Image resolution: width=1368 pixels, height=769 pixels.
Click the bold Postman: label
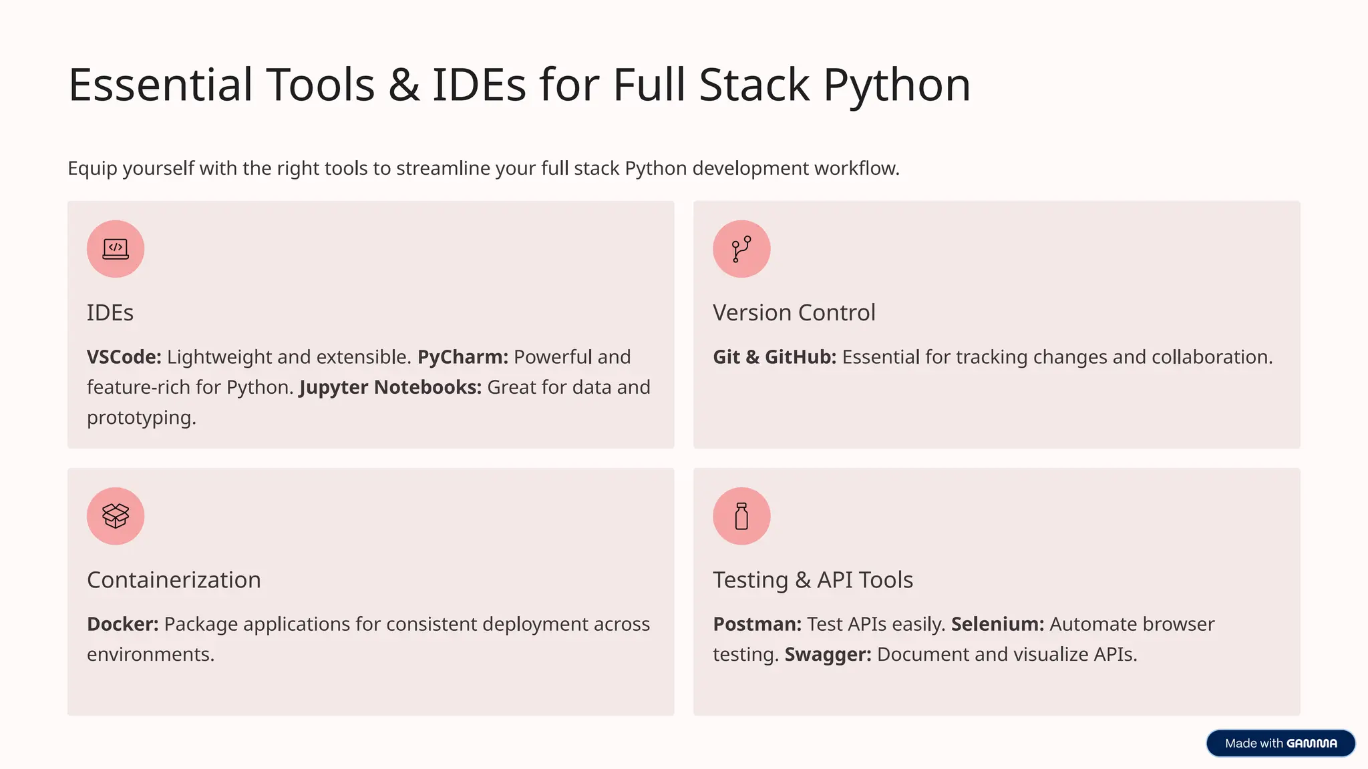pos(757,624)
